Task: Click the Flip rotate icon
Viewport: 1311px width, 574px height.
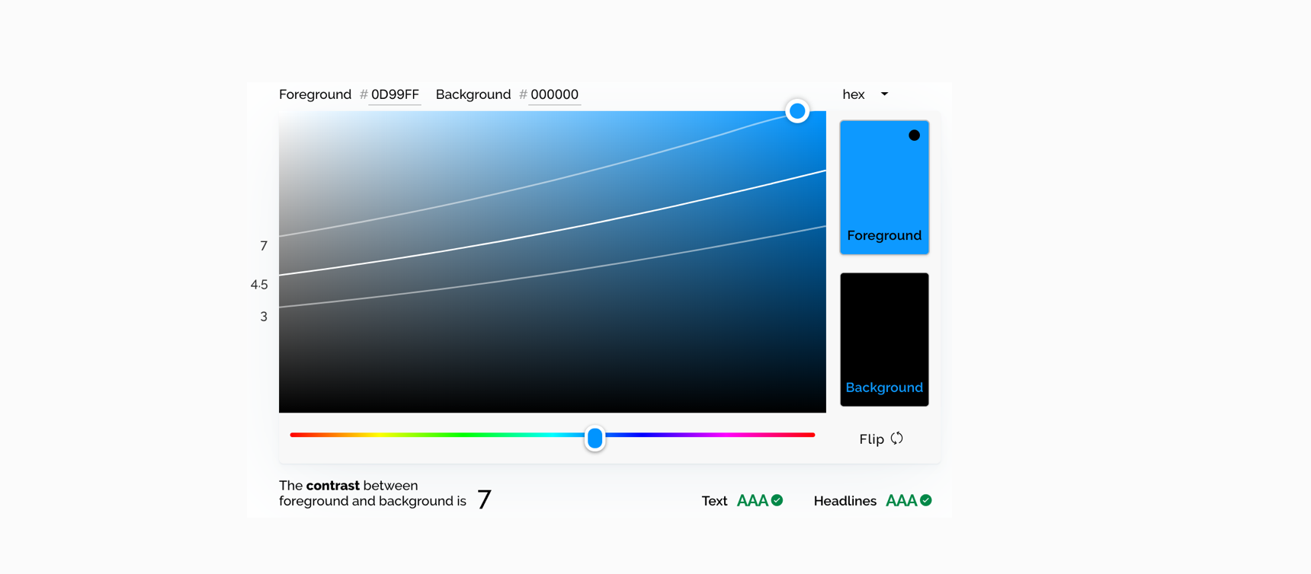Action: point(897,438)
